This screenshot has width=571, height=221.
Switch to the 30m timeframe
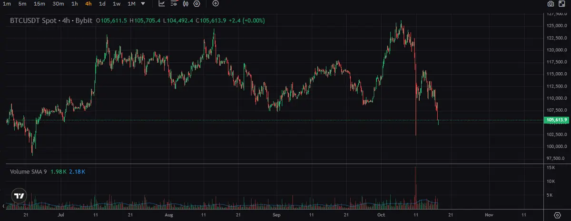coord(58,4)
